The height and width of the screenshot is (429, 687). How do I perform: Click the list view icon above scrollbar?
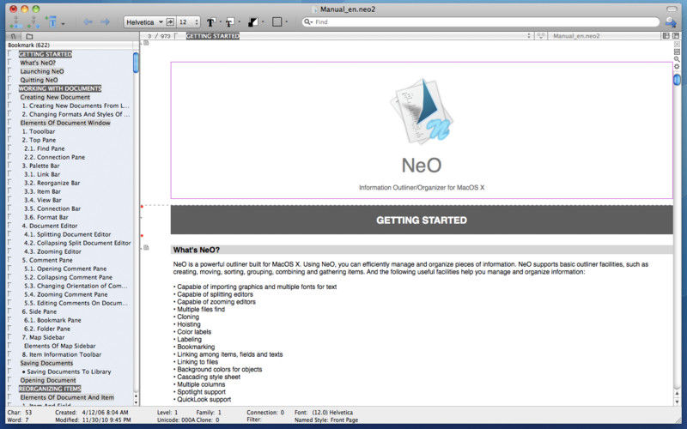click(x=677, y=52)
